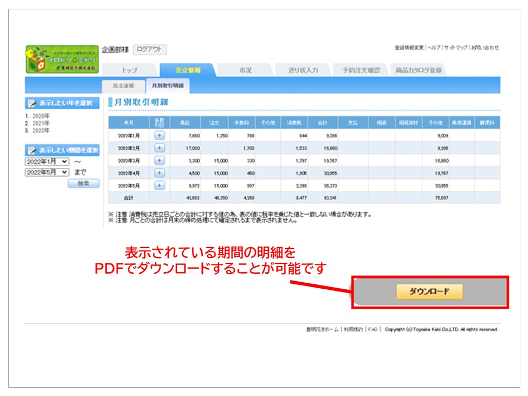Image resolution: width=528 pixels, height=396 pixels.
Task: Click the Irodori Midori site logo
Action: [x=62, y=59]
